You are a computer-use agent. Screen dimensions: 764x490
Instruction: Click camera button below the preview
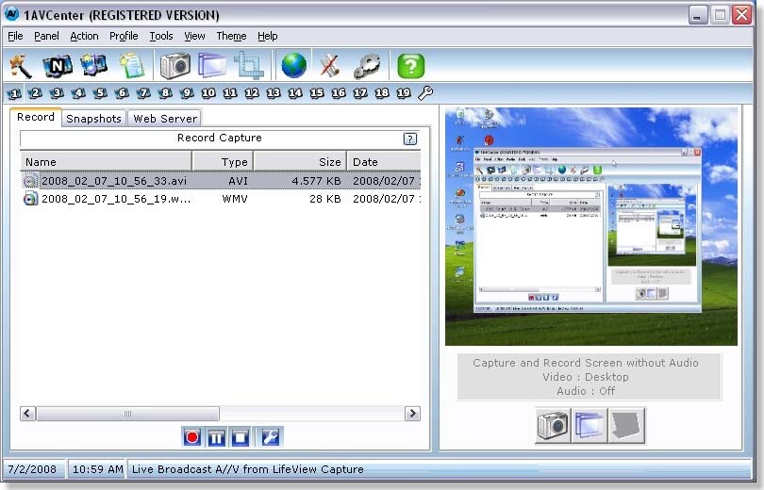(x=553, y=426)
